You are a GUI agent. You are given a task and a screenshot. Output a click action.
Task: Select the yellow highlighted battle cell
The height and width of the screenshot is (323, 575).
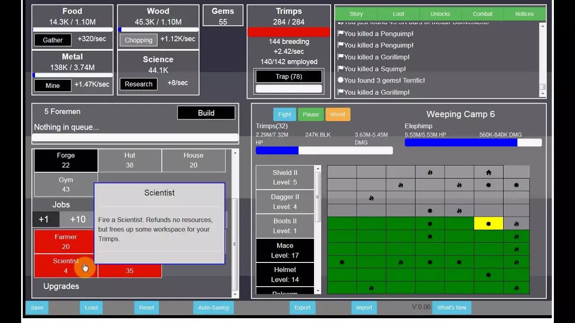pyautogui.click(x=488, y=223)
